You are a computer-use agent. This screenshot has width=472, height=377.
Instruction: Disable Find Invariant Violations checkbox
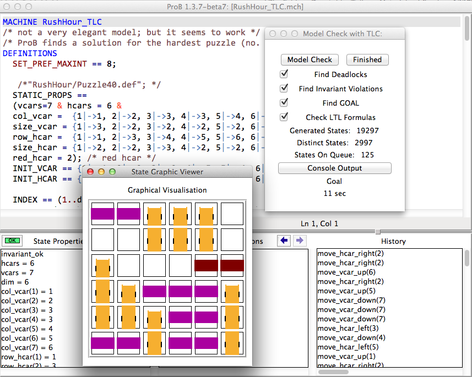coord(284,88)
